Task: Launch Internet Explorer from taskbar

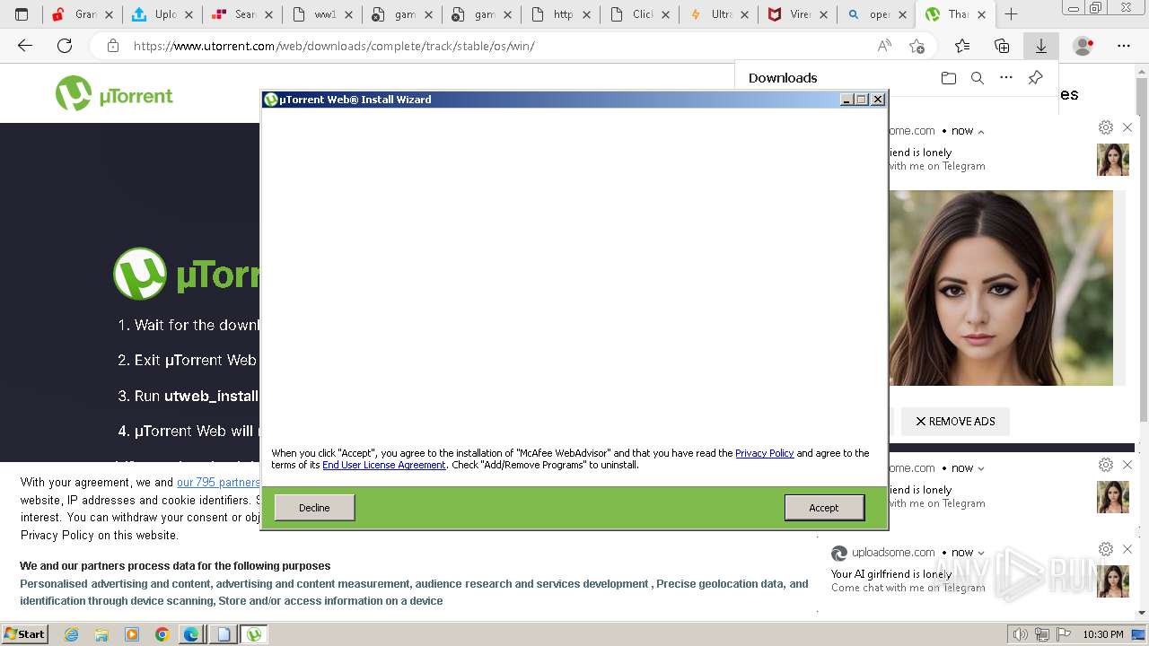Action: point(71,634)
